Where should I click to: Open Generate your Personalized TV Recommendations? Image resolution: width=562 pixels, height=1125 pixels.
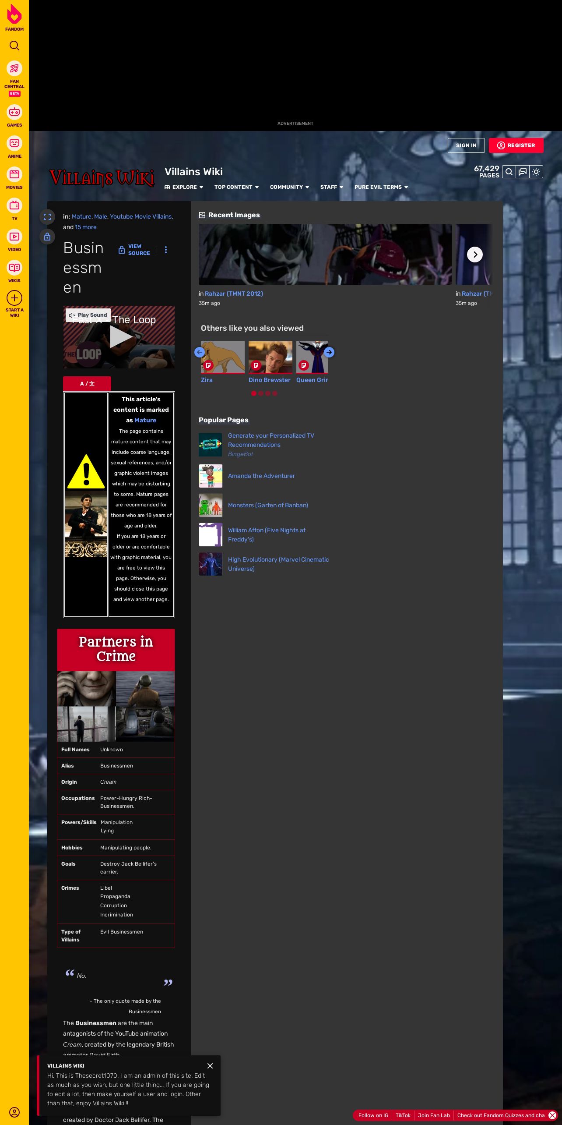(x=271, y=440)
